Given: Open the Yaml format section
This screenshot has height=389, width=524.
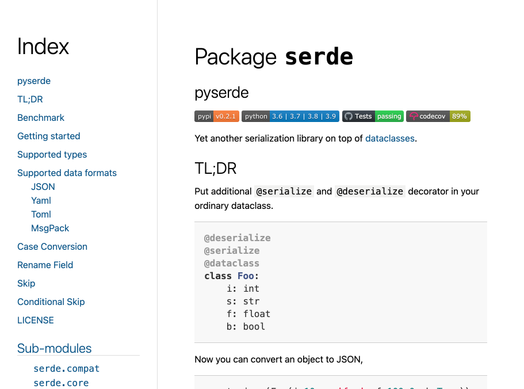Looking at the screenshot, I should (41, 200).
